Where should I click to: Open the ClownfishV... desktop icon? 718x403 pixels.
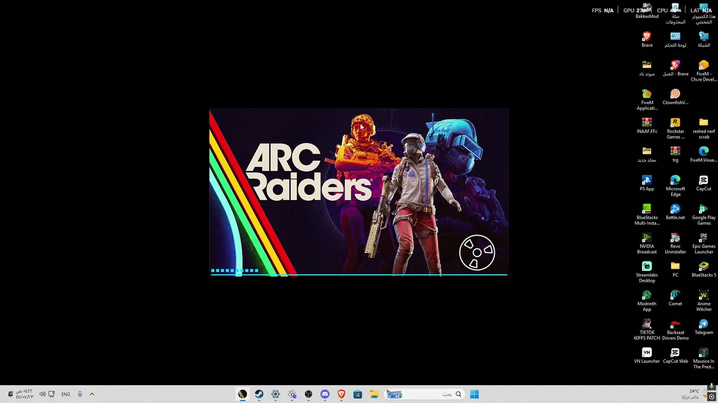675,97
